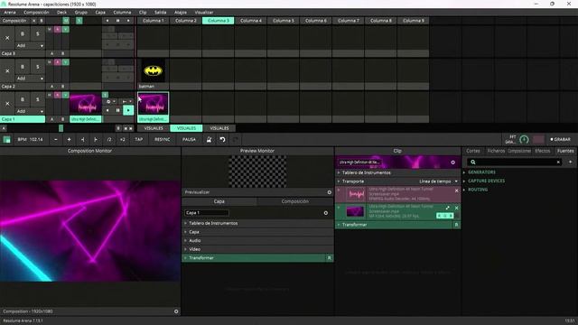Decrease BPM with minus button
This screenshot has height=325, width=578.
click(56, 139)
